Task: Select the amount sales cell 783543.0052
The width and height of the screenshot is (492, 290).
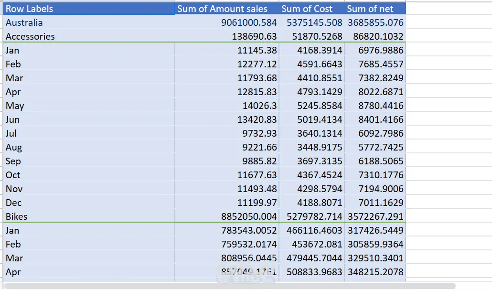Action: [x=249, y=230]
